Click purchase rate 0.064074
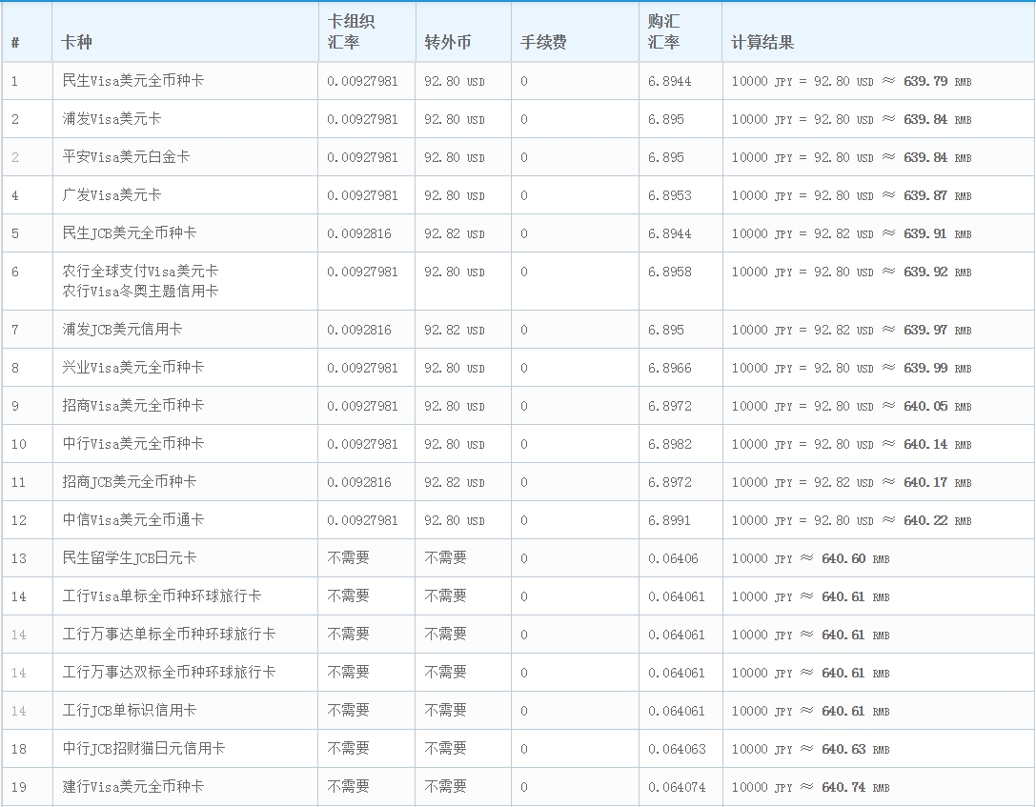Image resolution: width=1036 pixels, height=807 pixels. tap(677, 787)
